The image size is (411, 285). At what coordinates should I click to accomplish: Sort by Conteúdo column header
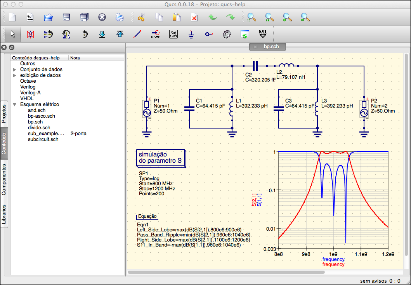tap(40, 58)
